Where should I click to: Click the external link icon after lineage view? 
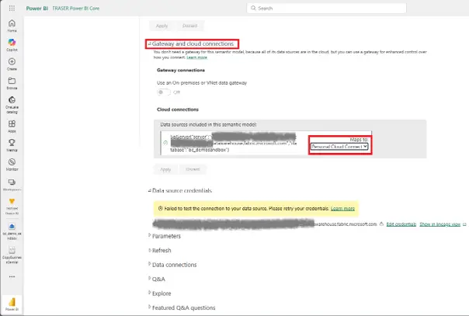tap(464, 224)
